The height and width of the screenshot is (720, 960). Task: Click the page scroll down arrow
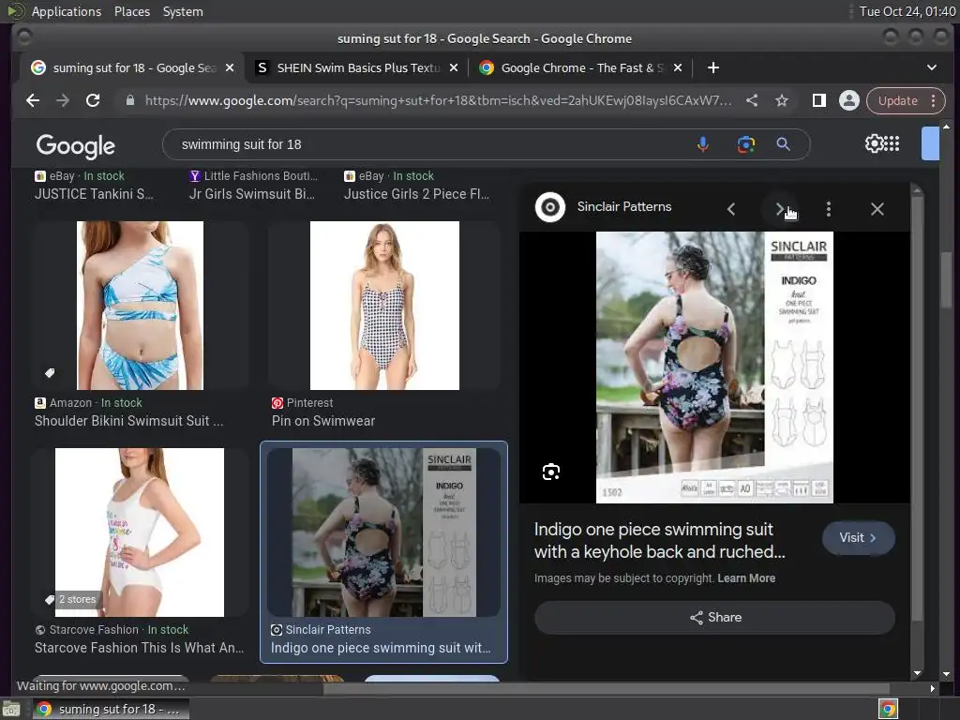pos(946,673)
